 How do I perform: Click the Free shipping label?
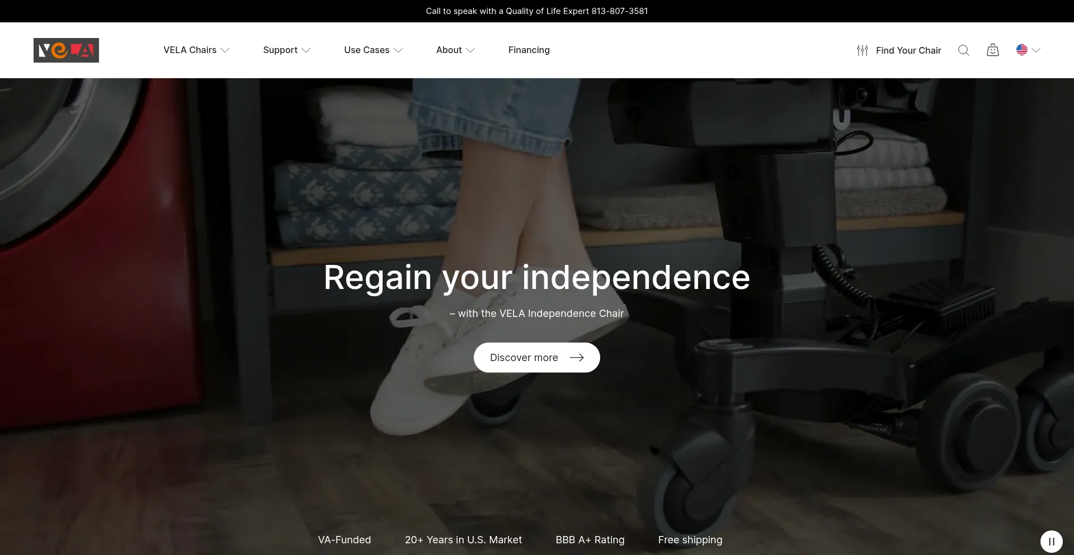(x=690, y=540)
